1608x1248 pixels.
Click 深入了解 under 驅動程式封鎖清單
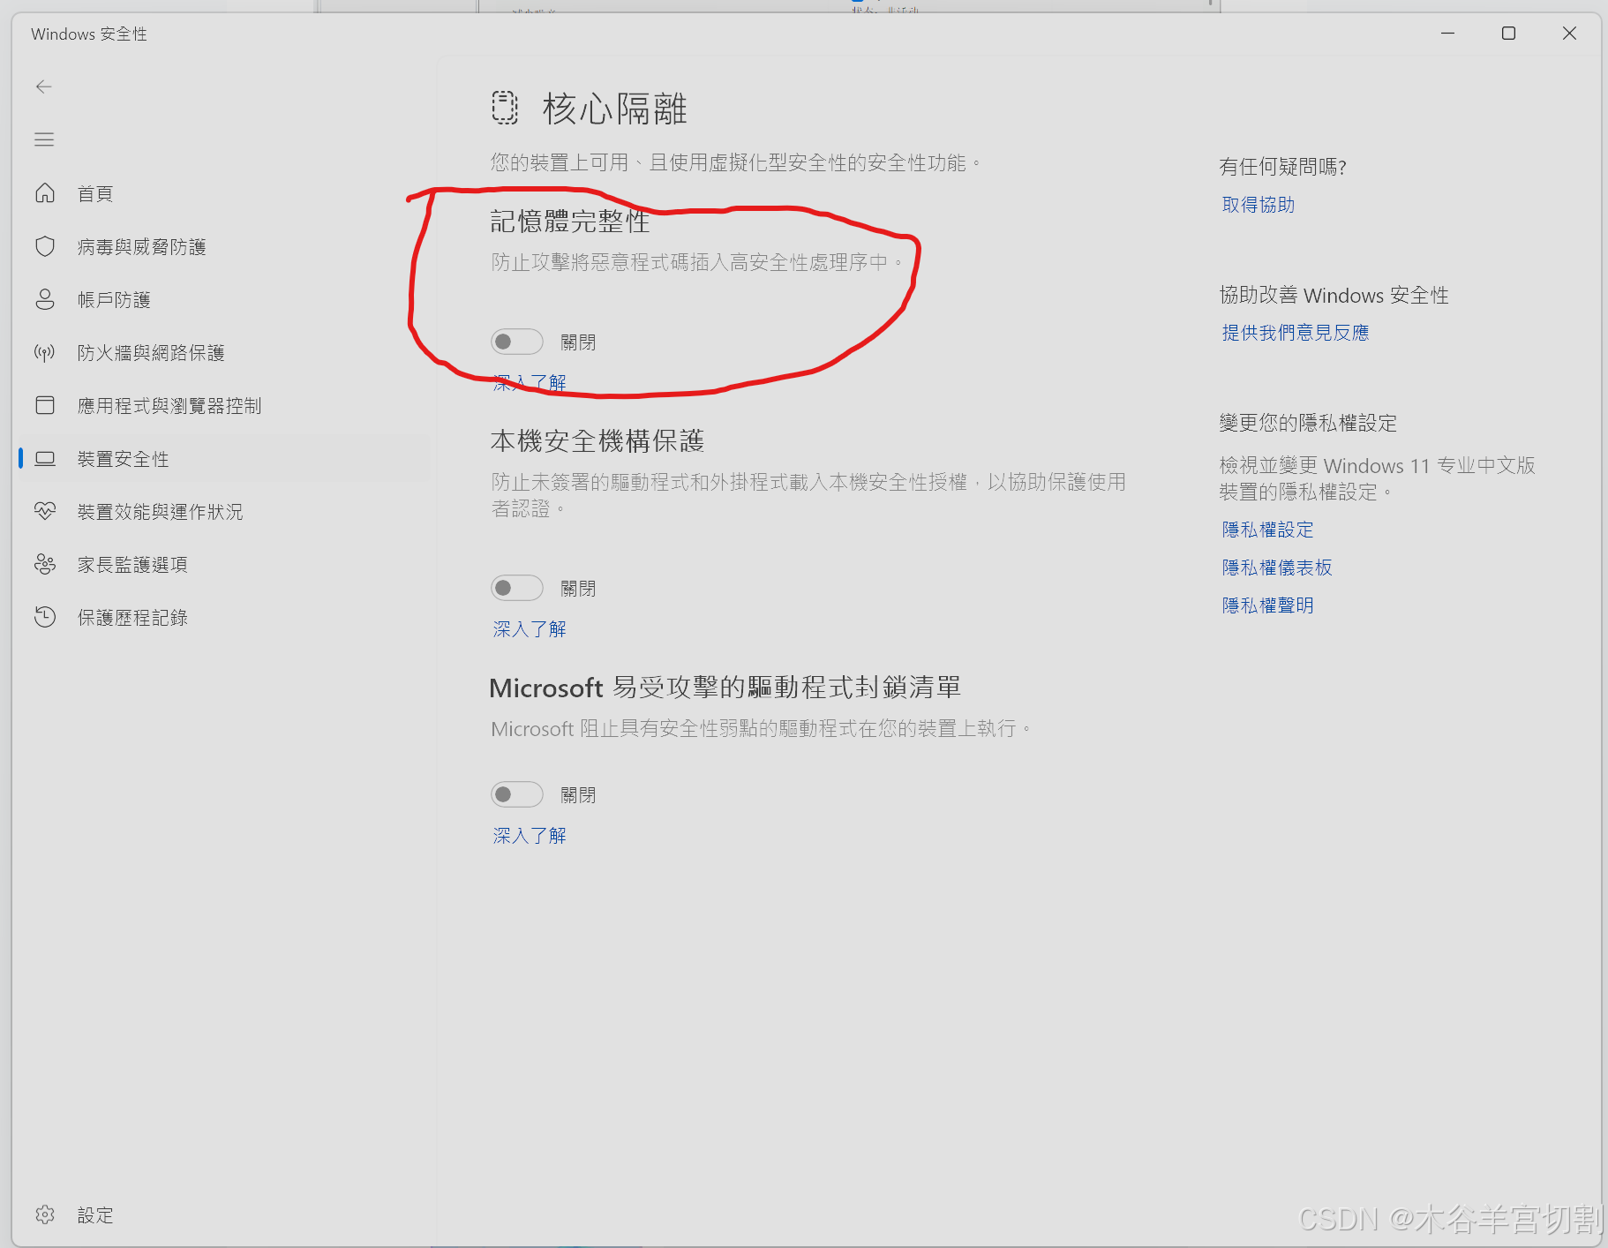(530, 835)
